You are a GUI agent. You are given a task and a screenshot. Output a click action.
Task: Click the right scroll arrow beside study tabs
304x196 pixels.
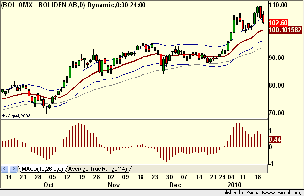(x=13, y=169)
